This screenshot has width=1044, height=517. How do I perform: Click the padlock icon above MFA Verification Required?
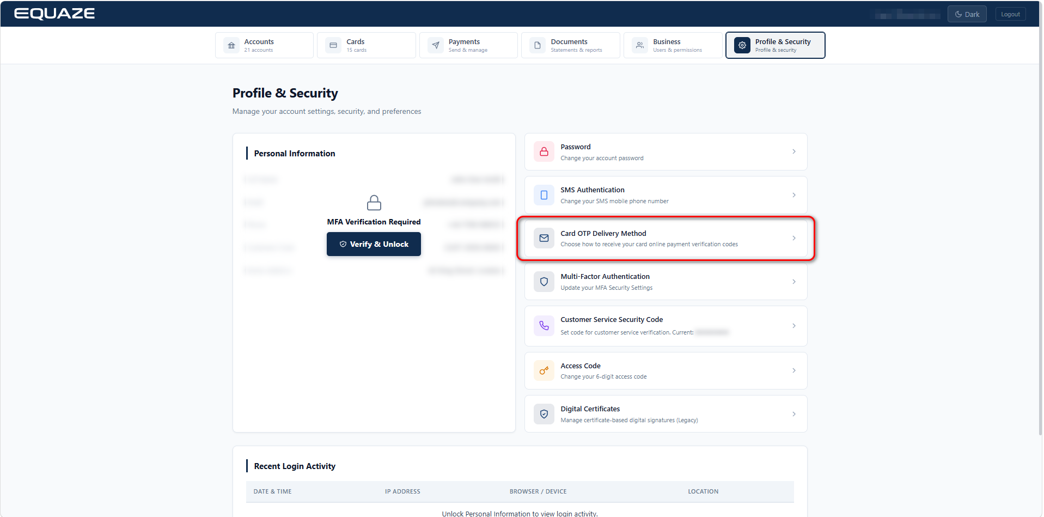click(374, 203)
